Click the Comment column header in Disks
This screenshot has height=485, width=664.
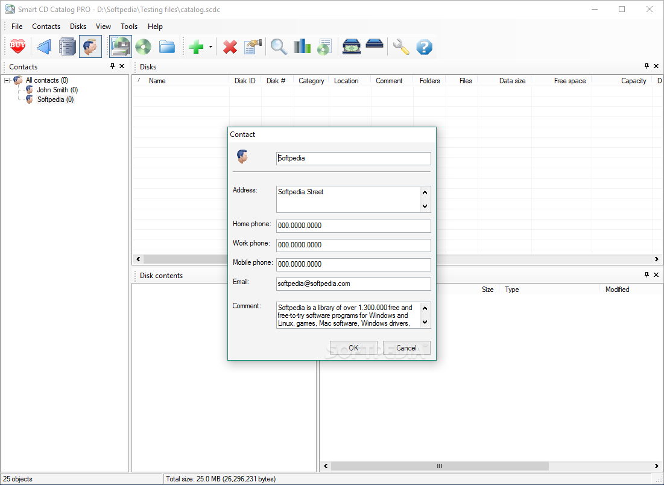(x=392, y=80)
